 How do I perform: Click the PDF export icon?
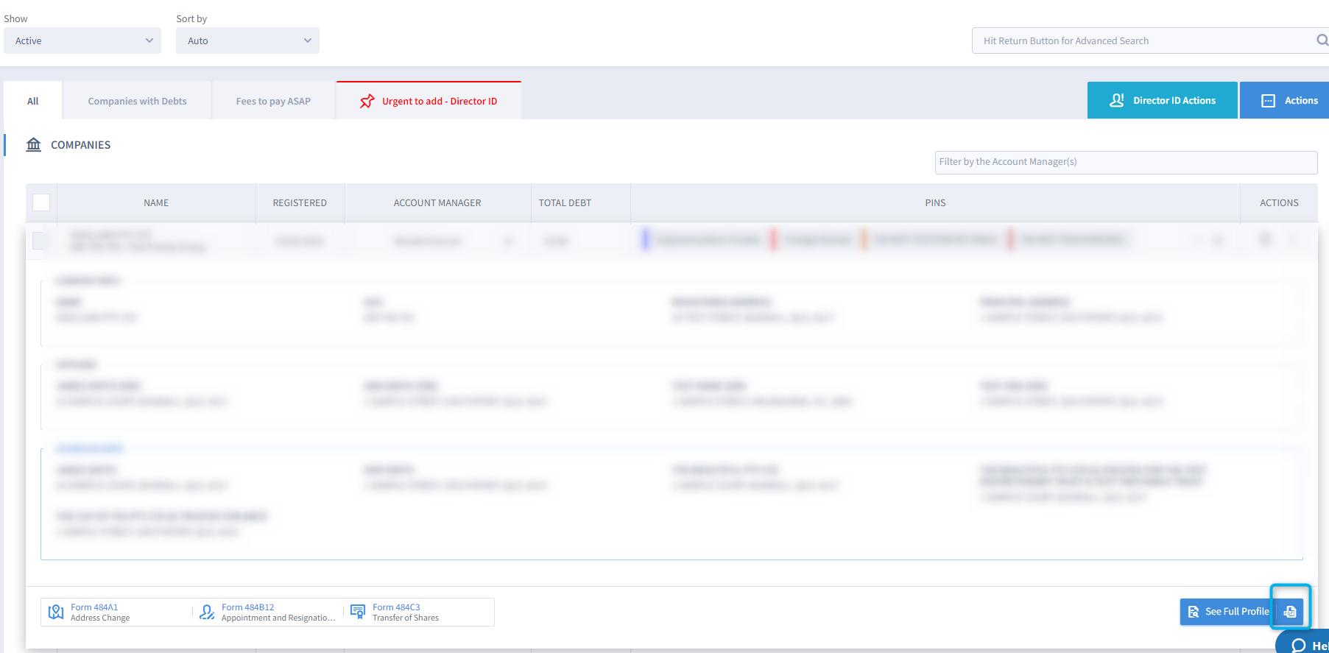(x=1290, y=612)
